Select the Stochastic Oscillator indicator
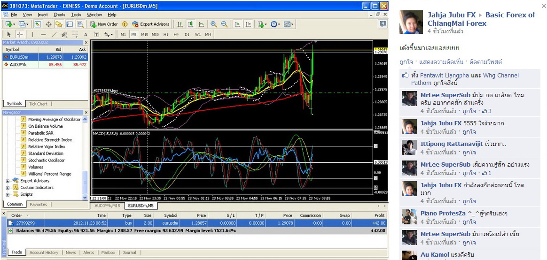 point(46,161)
